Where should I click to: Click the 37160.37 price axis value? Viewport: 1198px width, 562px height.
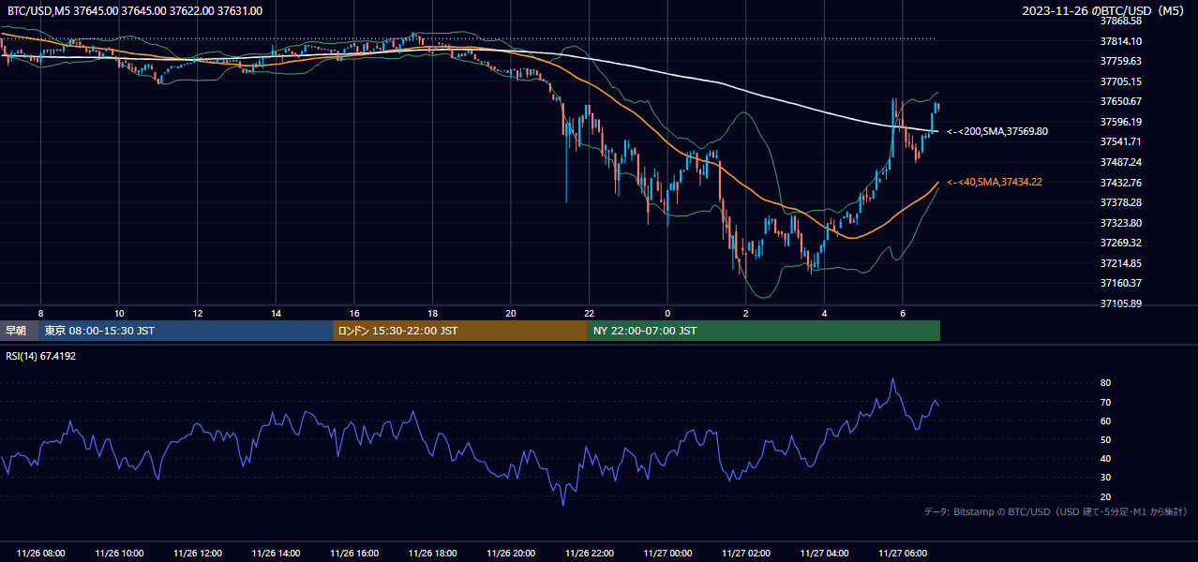pyautogui.click(x=1121, y=283)
